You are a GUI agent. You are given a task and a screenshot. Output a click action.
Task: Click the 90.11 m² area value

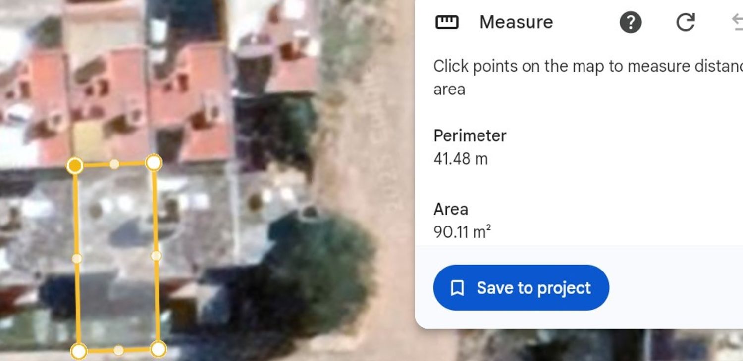pyautogui.click(x=462, y=231)
